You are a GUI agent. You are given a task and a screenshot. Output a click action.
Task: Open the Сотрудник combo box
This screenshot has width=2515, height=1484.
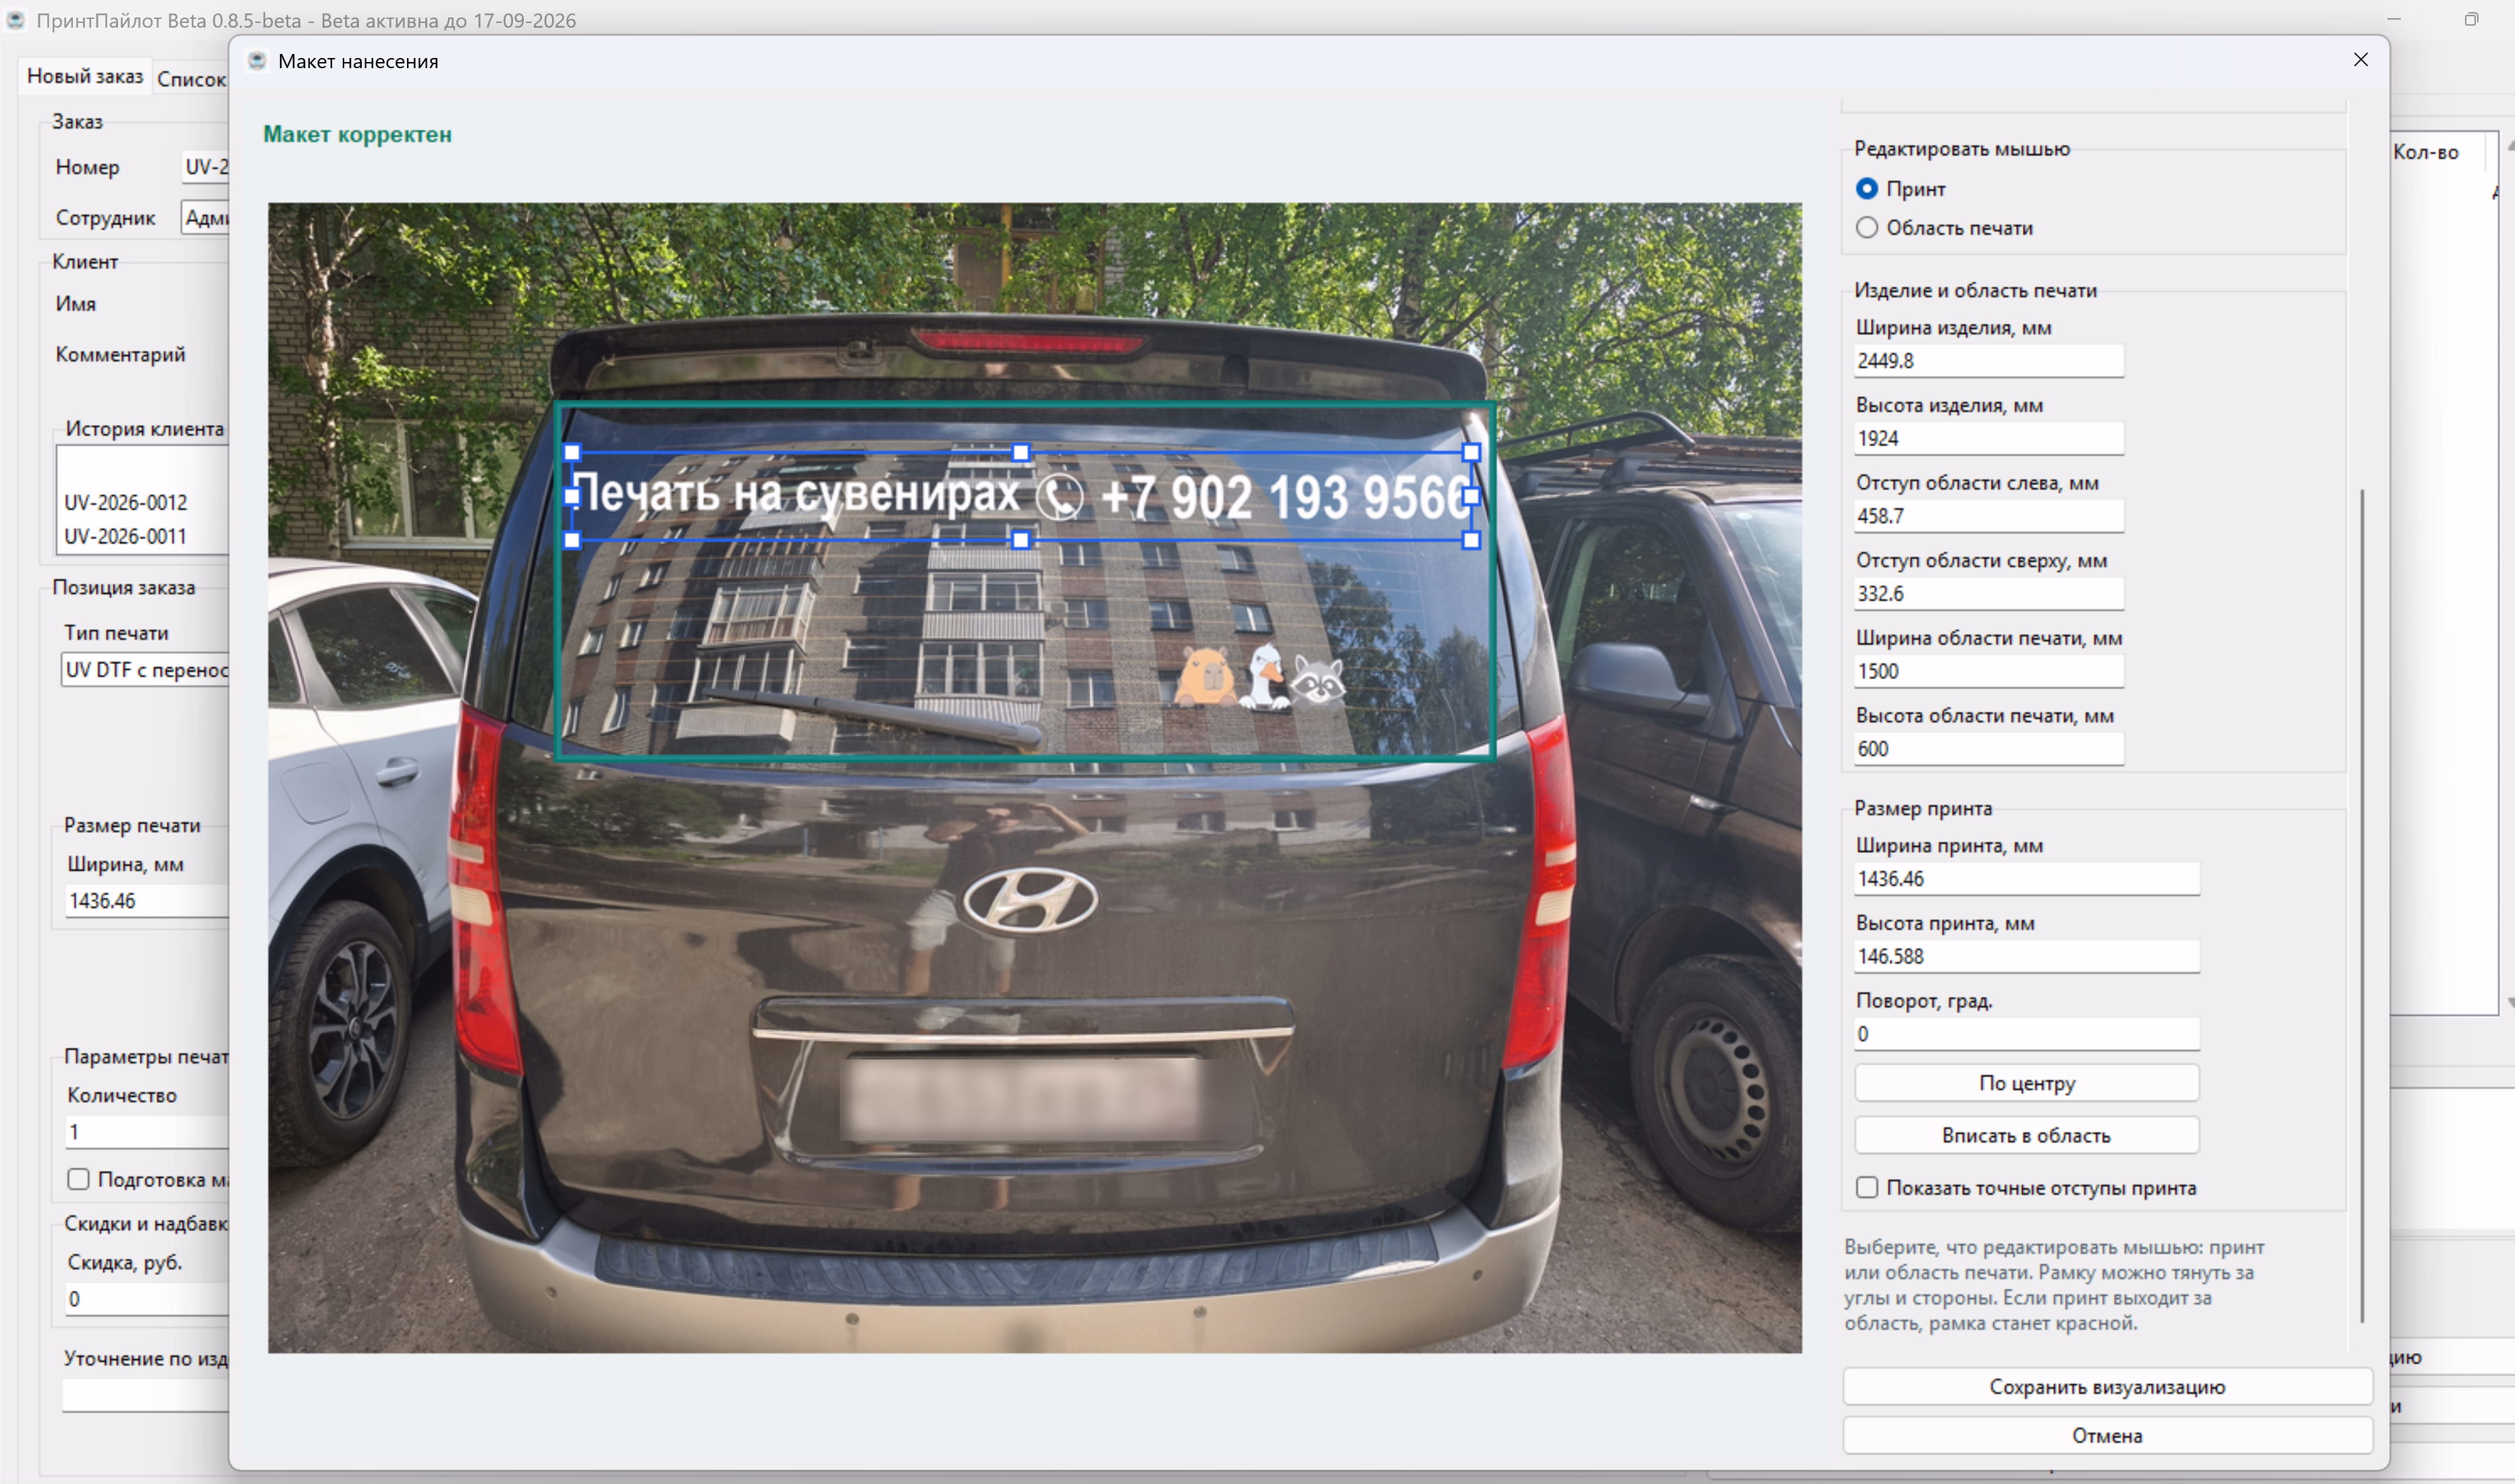(x=205, y=217)
